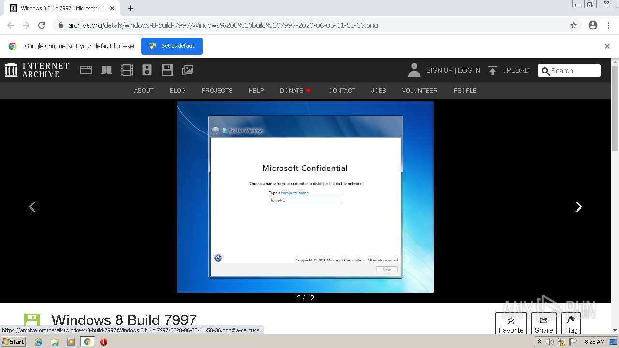
Task: Open the ABOUT menu item
Action: (x=144, y=90)
